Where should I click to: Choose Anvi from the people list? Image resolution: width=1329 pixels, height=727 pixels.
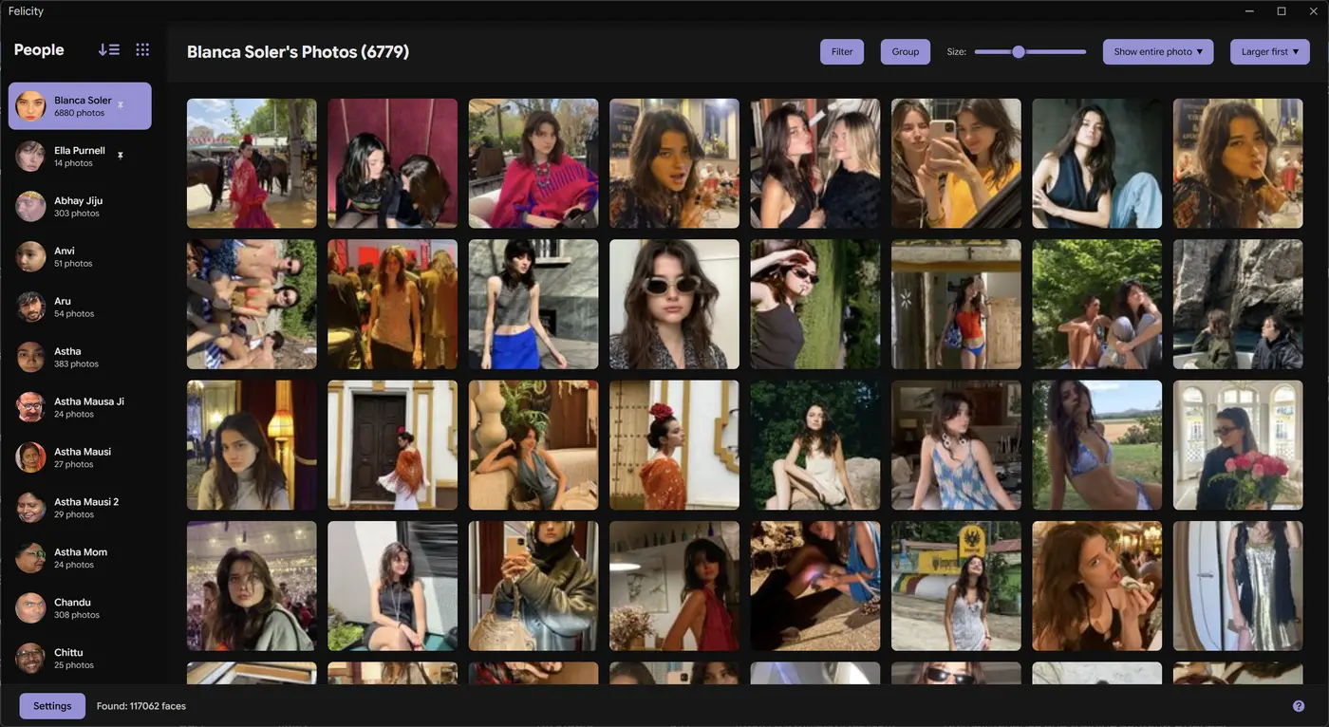(x=80, y=256)
